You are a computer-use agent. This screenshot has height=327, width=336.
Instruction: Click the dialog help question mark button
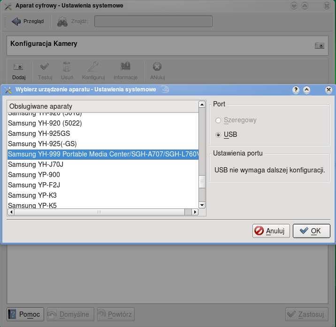point(296,90)
